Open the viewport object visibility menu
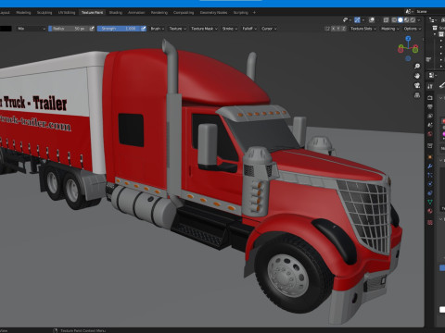 (347, 20)
